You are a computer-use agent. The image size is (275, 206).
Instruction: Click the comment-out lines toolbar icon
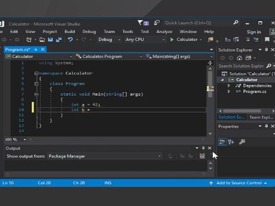247,39
